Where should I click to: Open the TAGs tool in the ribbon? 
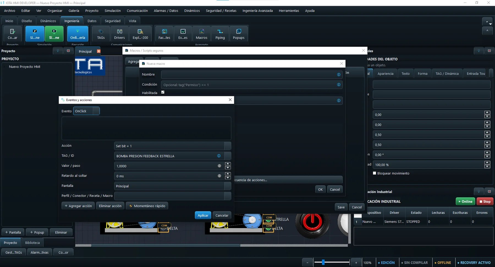pos(101,34)
